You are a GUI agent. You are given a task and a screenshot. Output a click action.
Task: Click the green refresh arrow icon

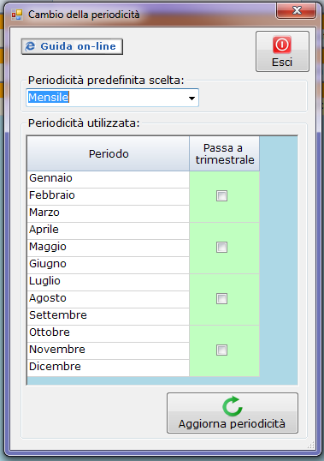click(x=233, y=406)
